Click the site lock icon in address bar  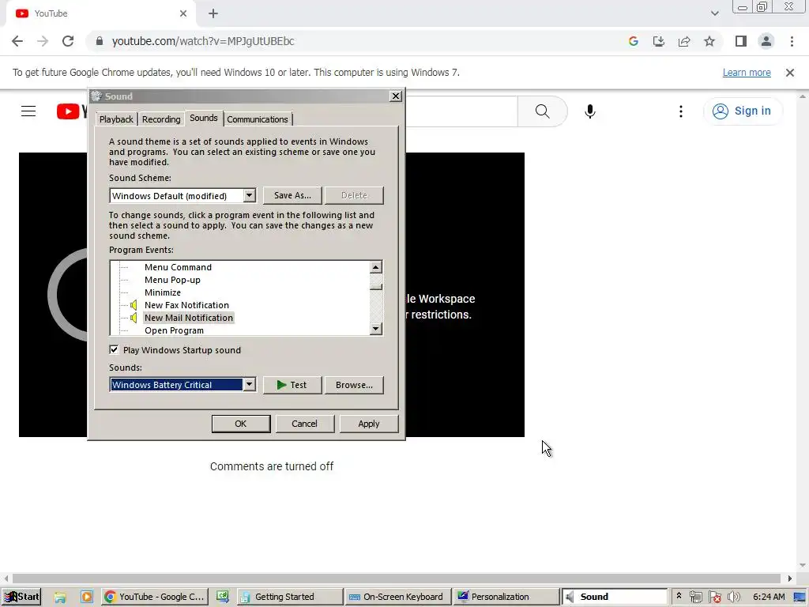click(x=100, y=41)
